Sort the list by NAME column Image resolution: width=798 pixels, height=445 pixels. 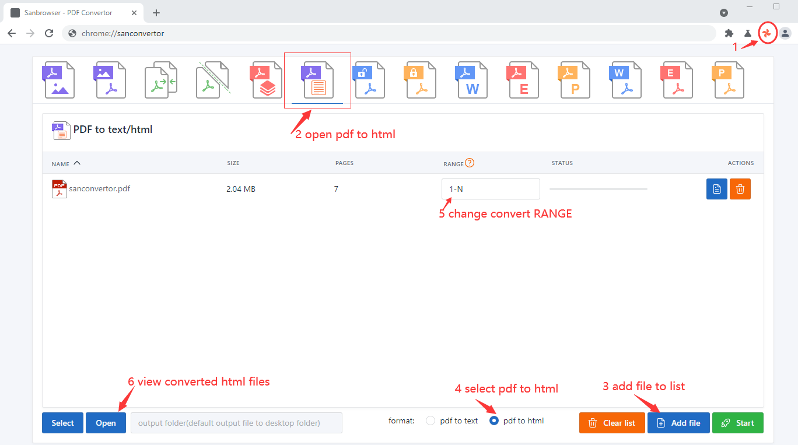(x=64, y=163)
